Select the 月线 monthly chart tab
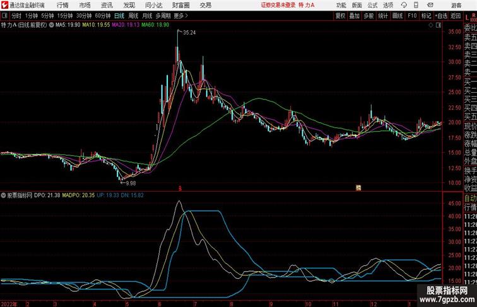Screen dimensions: 477x307 tap(147, 16)
